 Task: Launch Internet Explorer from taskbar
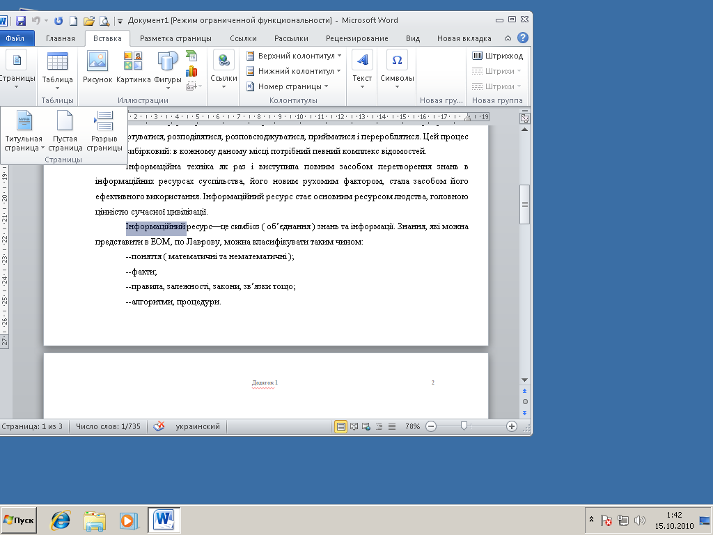tap(61, 520)
